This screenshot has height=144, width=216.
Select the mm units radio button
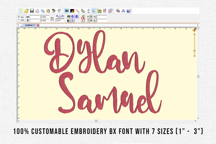pyautogui.click(x=19, y=17)
